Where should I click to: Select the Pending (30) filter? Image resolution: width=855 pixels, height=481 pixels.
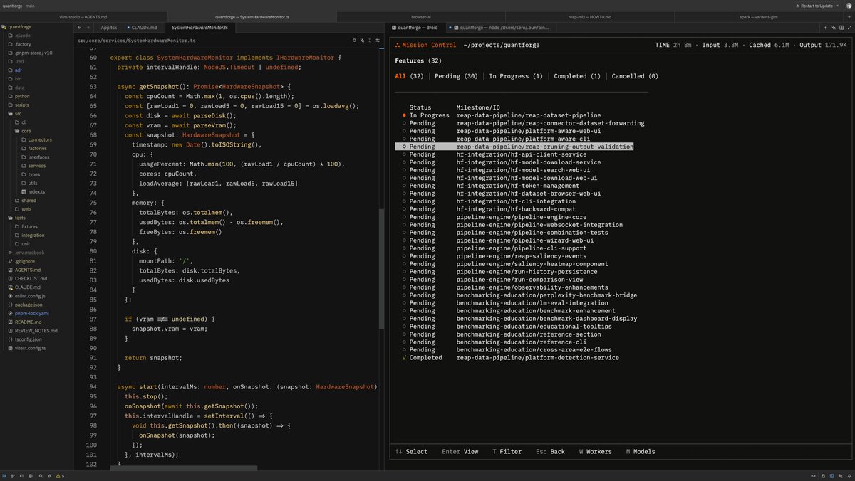456,76
